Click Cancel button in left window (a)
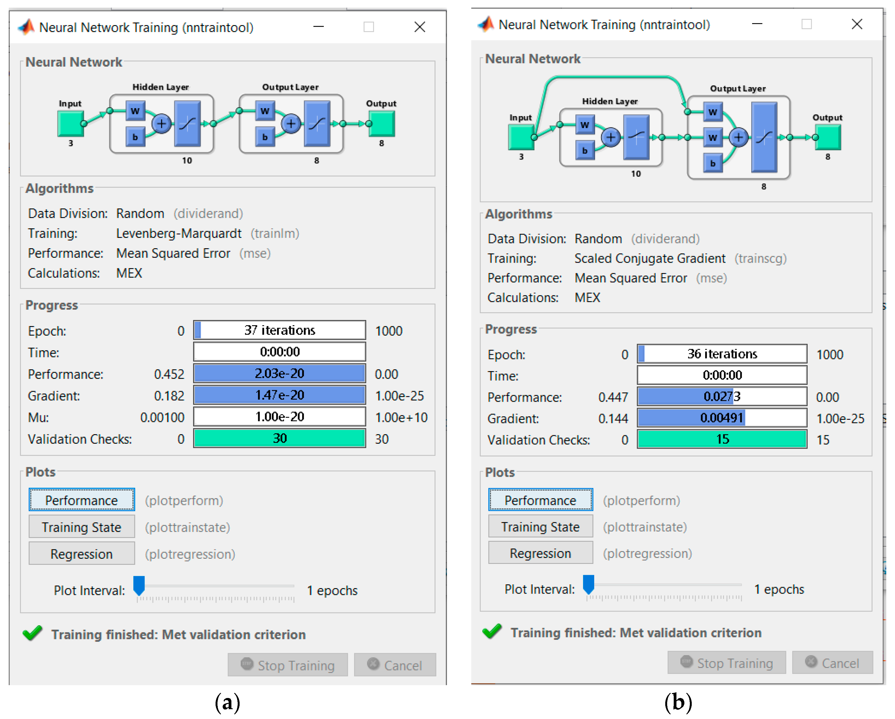This screenshot has height=719, width=895. 395,665
